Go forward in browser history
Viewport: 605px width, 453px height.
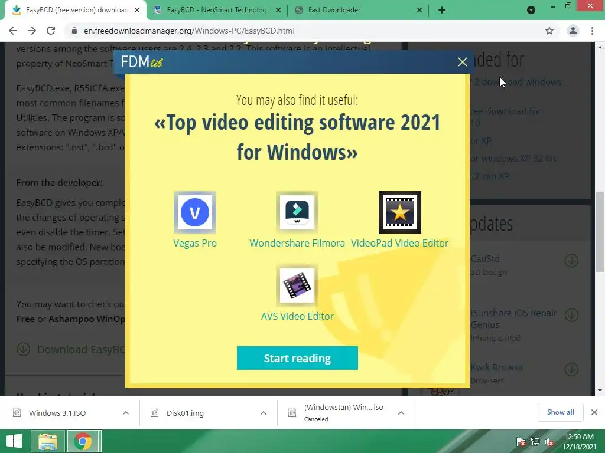(32, 31)
